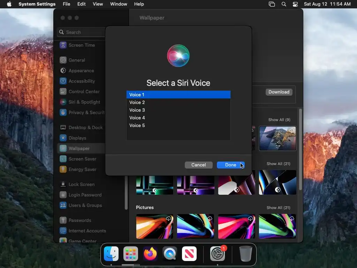
Task: Click the sidebar Search field
Action: tap(82, 32)
